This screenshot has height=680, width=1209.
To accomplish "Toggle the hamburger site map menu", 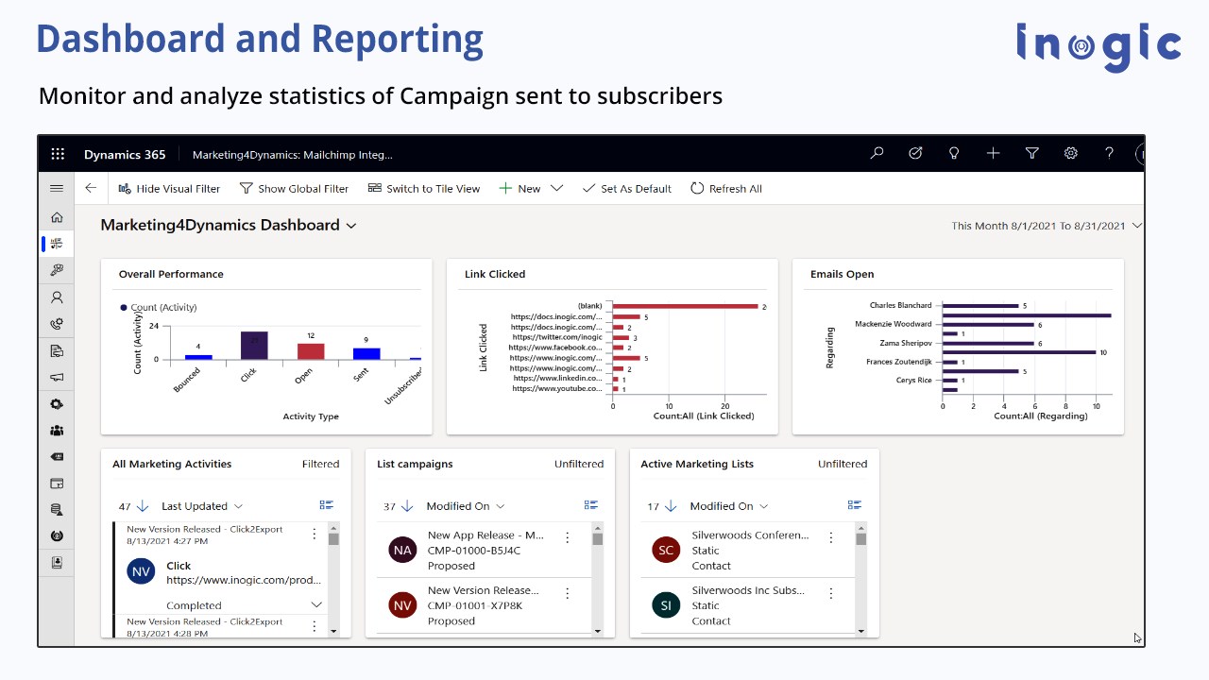I will pos(57,189).
